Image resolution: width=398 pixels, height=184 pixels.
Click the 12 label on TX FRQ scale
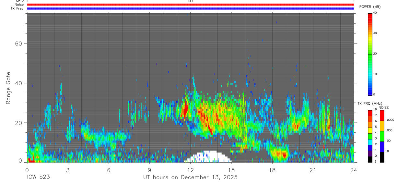click(x=375, y=144)
